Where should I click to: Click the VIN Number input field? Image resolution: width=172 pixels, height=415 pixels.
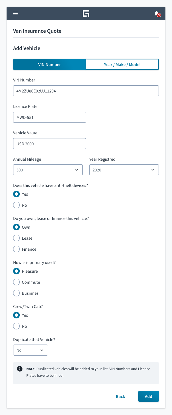(x=86, y=91)
